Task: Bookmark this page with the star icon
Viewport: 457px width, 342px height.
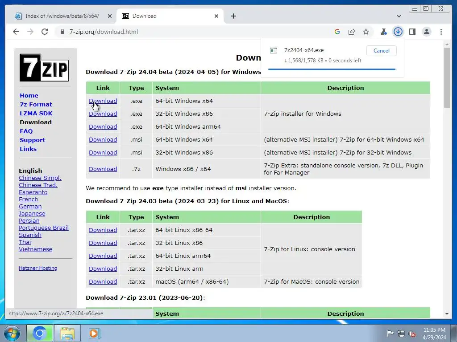Action: (366, 32)
